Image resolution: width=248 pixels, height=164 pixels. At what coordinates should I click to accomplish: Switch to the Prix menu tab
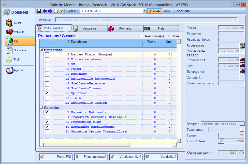click(x=125, y=29)
